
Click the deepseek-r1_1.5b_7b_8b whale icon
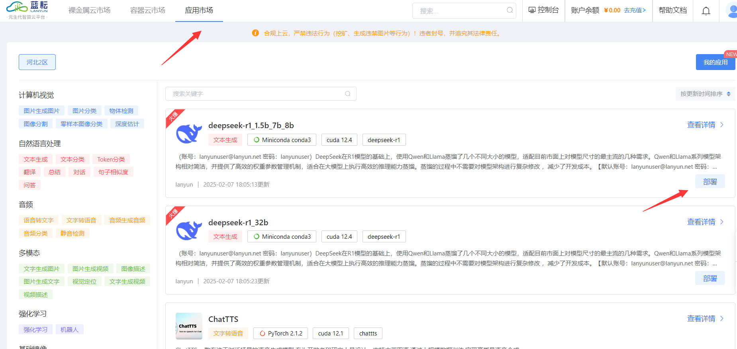tap(189, 133)
